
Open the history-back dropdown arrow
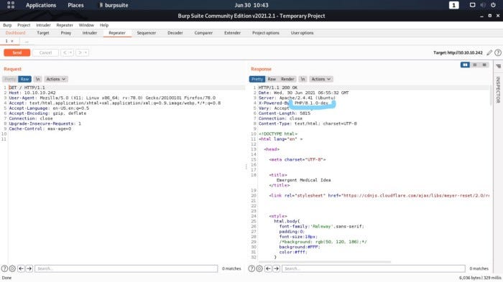point(71,52)
